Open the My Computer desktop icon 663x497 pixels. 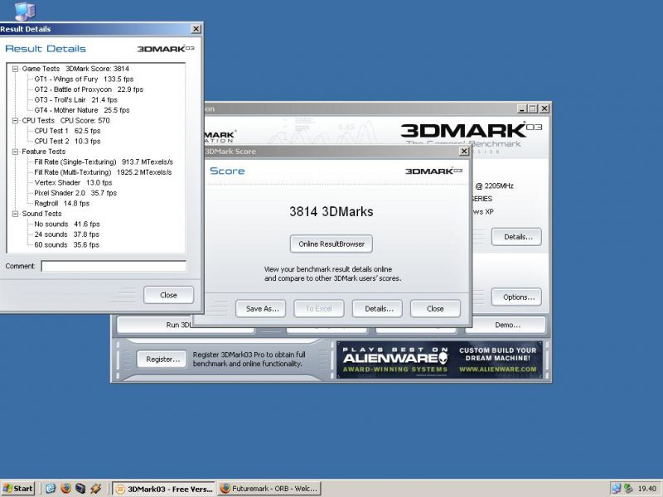[25, 11]
